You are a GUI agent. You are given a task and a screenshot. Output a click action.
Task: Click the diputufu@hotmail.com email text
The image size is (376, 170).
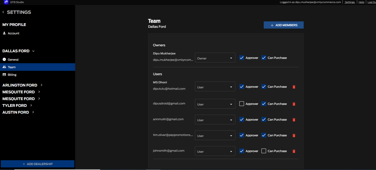169,89
